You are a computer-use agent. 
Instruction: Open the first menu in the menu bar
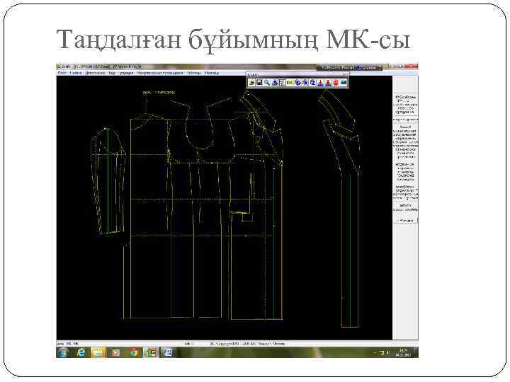click(62, 73)
